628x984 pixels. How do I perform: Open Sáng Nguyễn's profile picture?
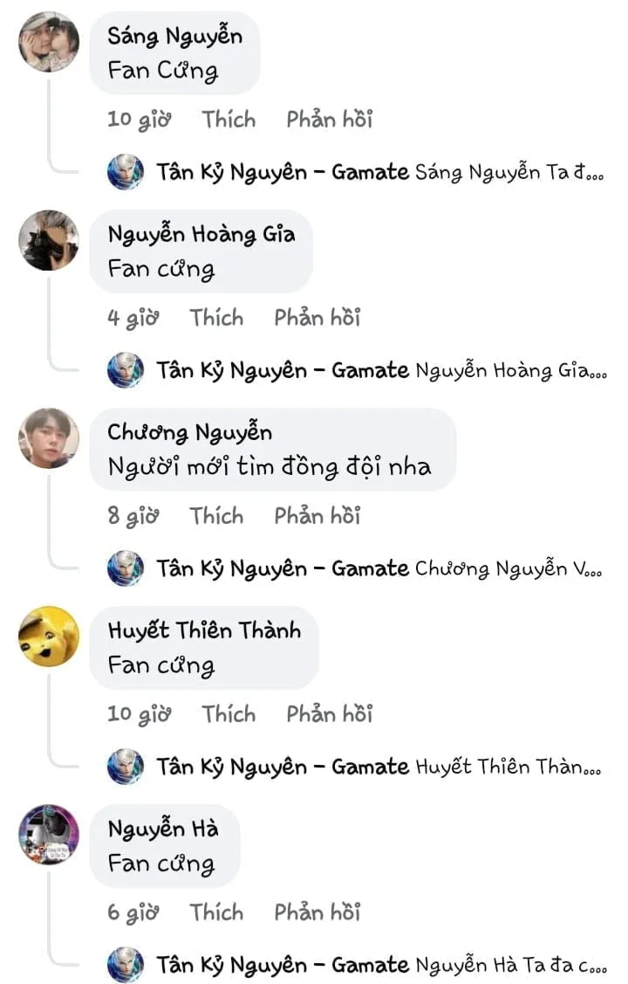click(49, 42)
